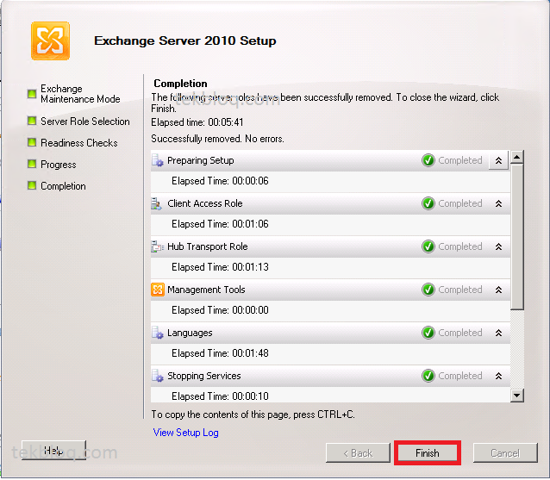Click 'Elapsed Time: 00:00:00' text
The image size is (550, 480).
pyautogui.click(x=220, y=310)
